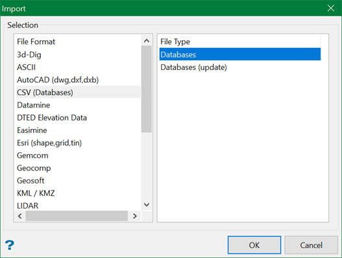Click the File Format list up arrow
Viewport: 342px width, 258px height.
point(147,41)
